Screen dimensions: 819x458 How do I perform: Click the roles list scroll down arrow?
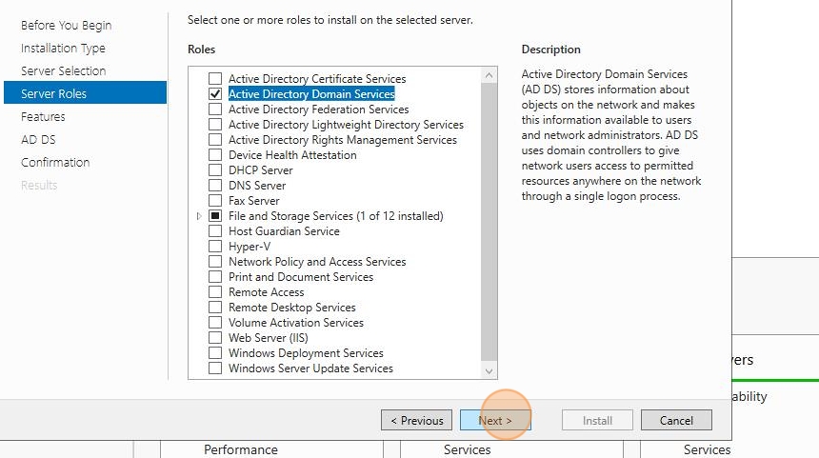(489, 370)
